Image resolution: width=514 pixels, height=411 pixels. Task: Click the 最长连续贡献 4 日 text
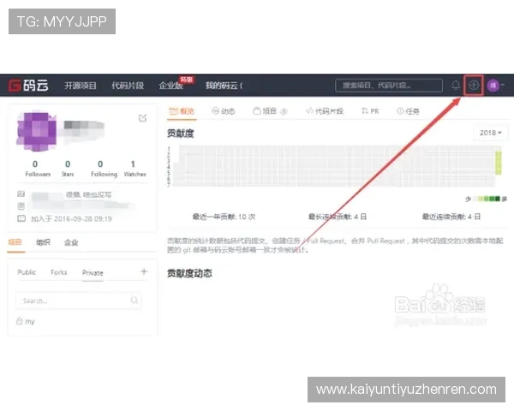pyautogui.click(x=338, y=217)
